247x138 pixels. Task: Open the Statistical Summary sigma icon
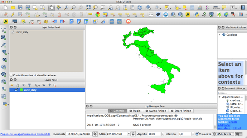click(x=207, y=7)
